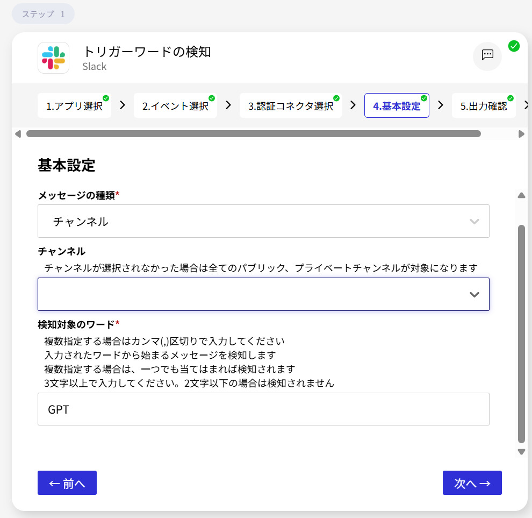This screenshot has height=518, width=532.
Task: Switch to 2.イベント選択 step
Action: 175,106
